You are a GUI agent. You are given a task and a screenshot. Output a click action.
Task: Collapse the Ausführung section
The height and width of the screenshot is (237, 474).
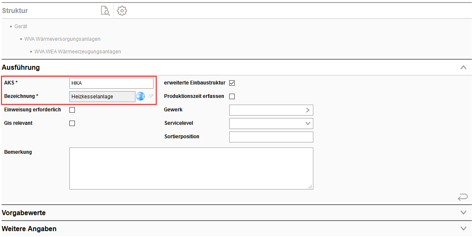463,68
